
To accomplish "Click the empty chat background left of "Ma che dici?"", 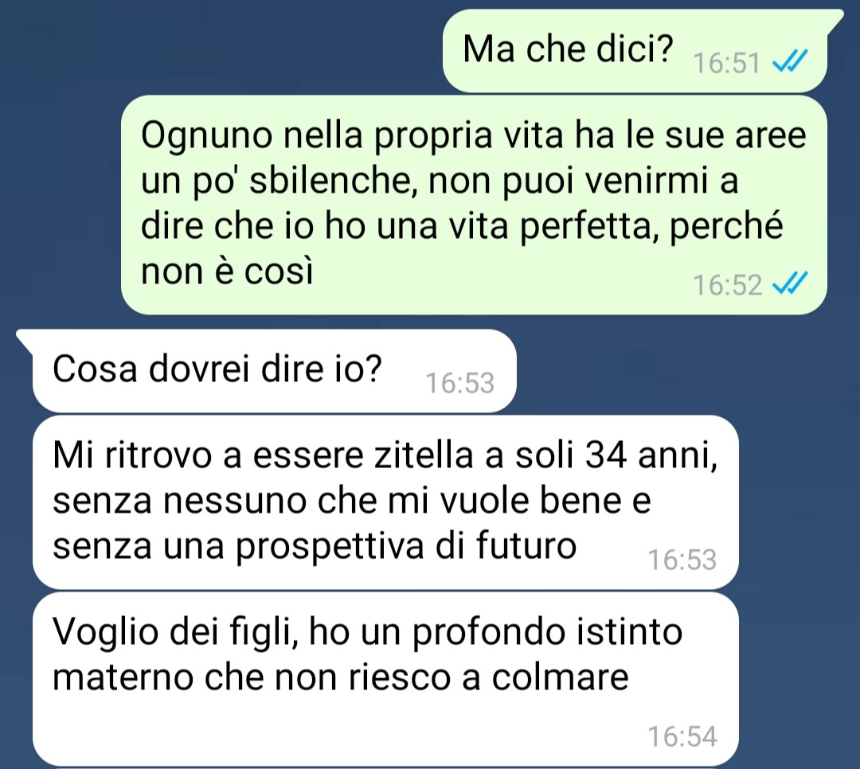I will click(x=220, y=50).
